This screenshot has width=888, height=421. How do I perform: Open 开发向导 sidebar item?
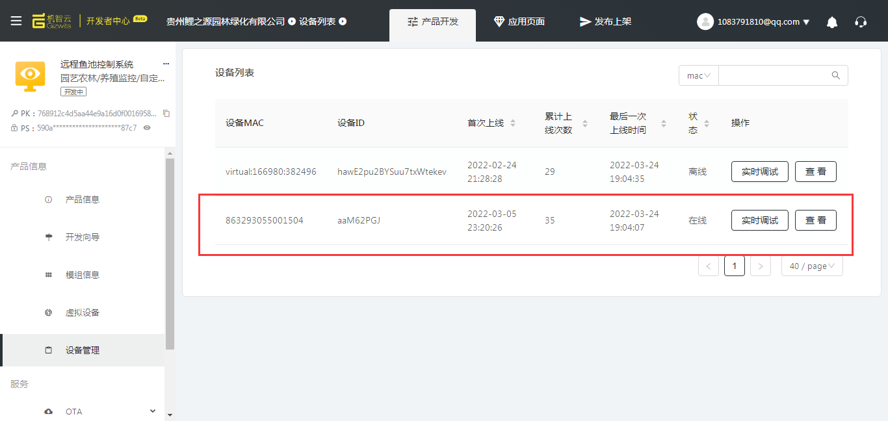pos(83,237)
